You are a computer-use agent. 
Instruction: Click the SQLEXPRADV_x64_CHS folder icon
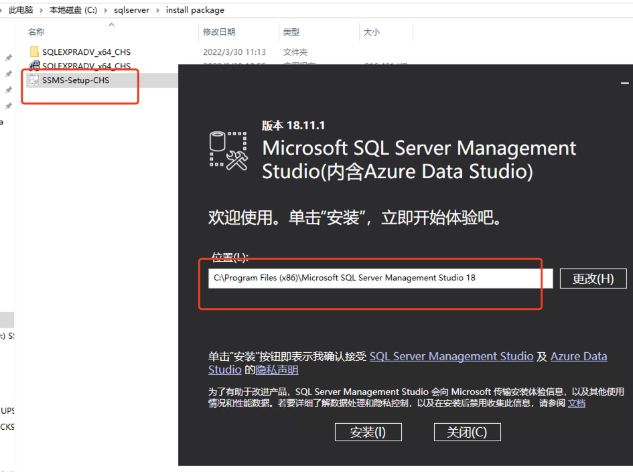point(34,52)
